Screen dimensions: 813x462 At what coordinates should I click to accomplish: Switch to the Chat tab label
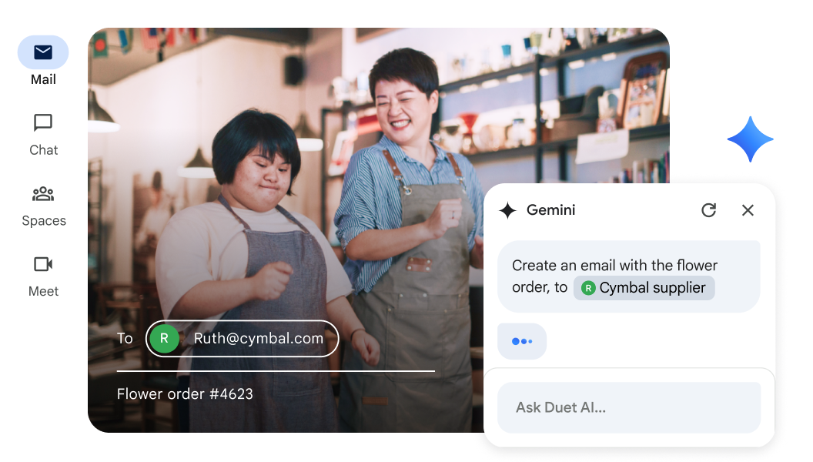point(44,150)
